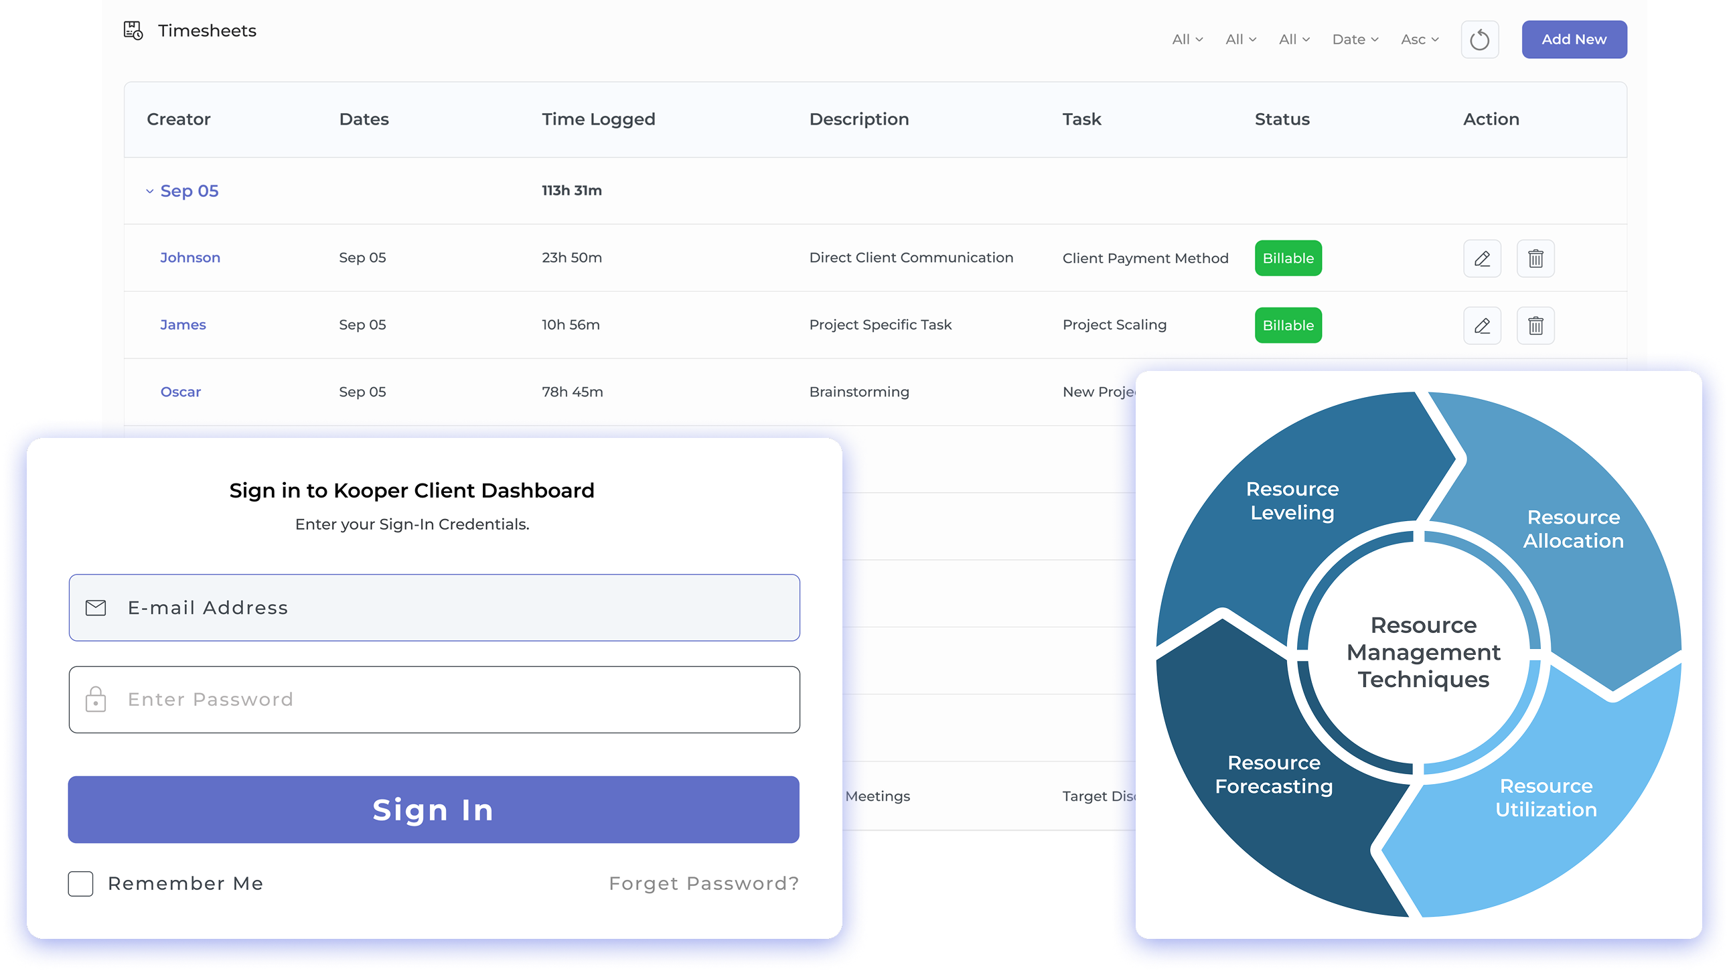Open the Date sort dropdown
This screenshot has height=971, width=1729.
[x=1355, y=40]
